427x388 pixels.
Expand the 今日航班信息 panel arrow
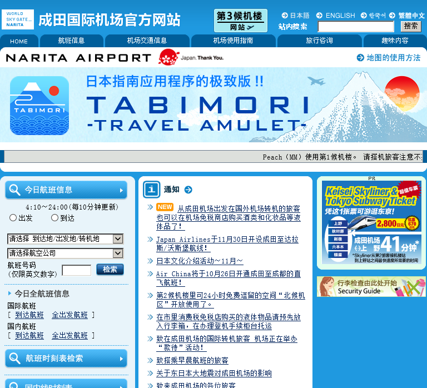click(x=121, y=190)
